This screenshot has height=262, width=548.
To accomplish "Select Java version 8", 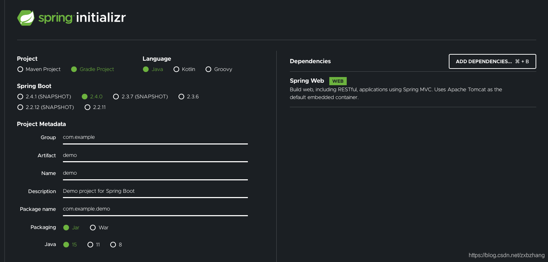I will coord(113,244).
